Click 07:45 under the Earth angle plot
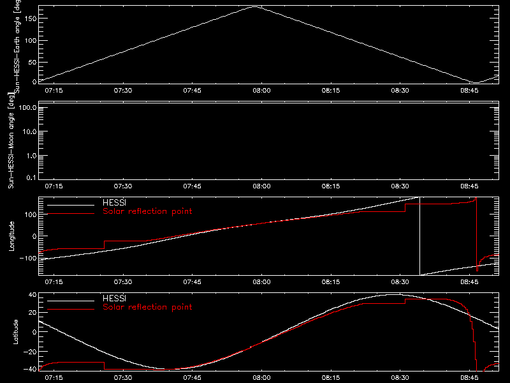The height and width of the screenshot is (383, 510). [193, 91]
